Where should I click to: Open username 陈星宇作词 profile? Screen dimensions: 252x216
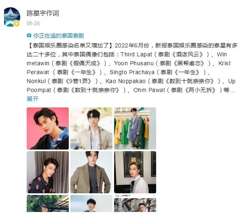pyautogui.click(x=43, y=13)
